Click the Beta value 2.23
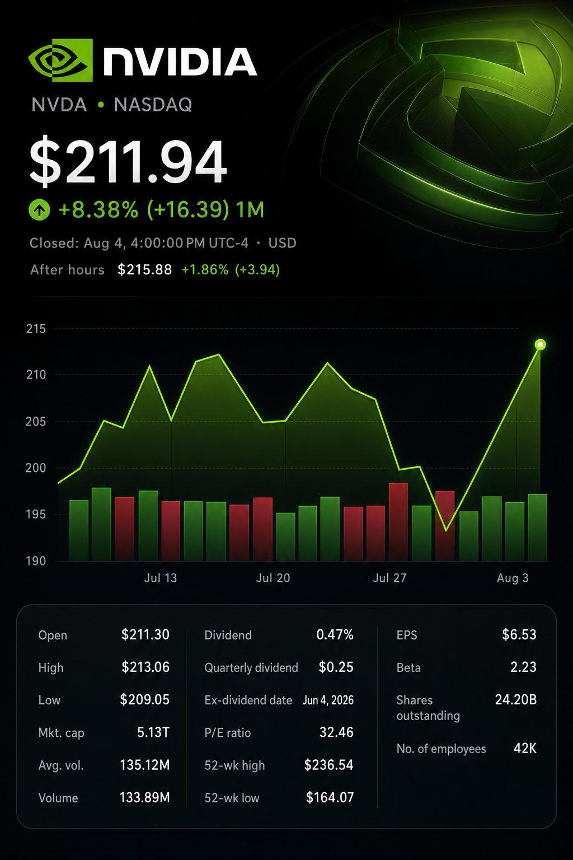The height and width of the screenshot is (860, 573). tap(523, 667)
